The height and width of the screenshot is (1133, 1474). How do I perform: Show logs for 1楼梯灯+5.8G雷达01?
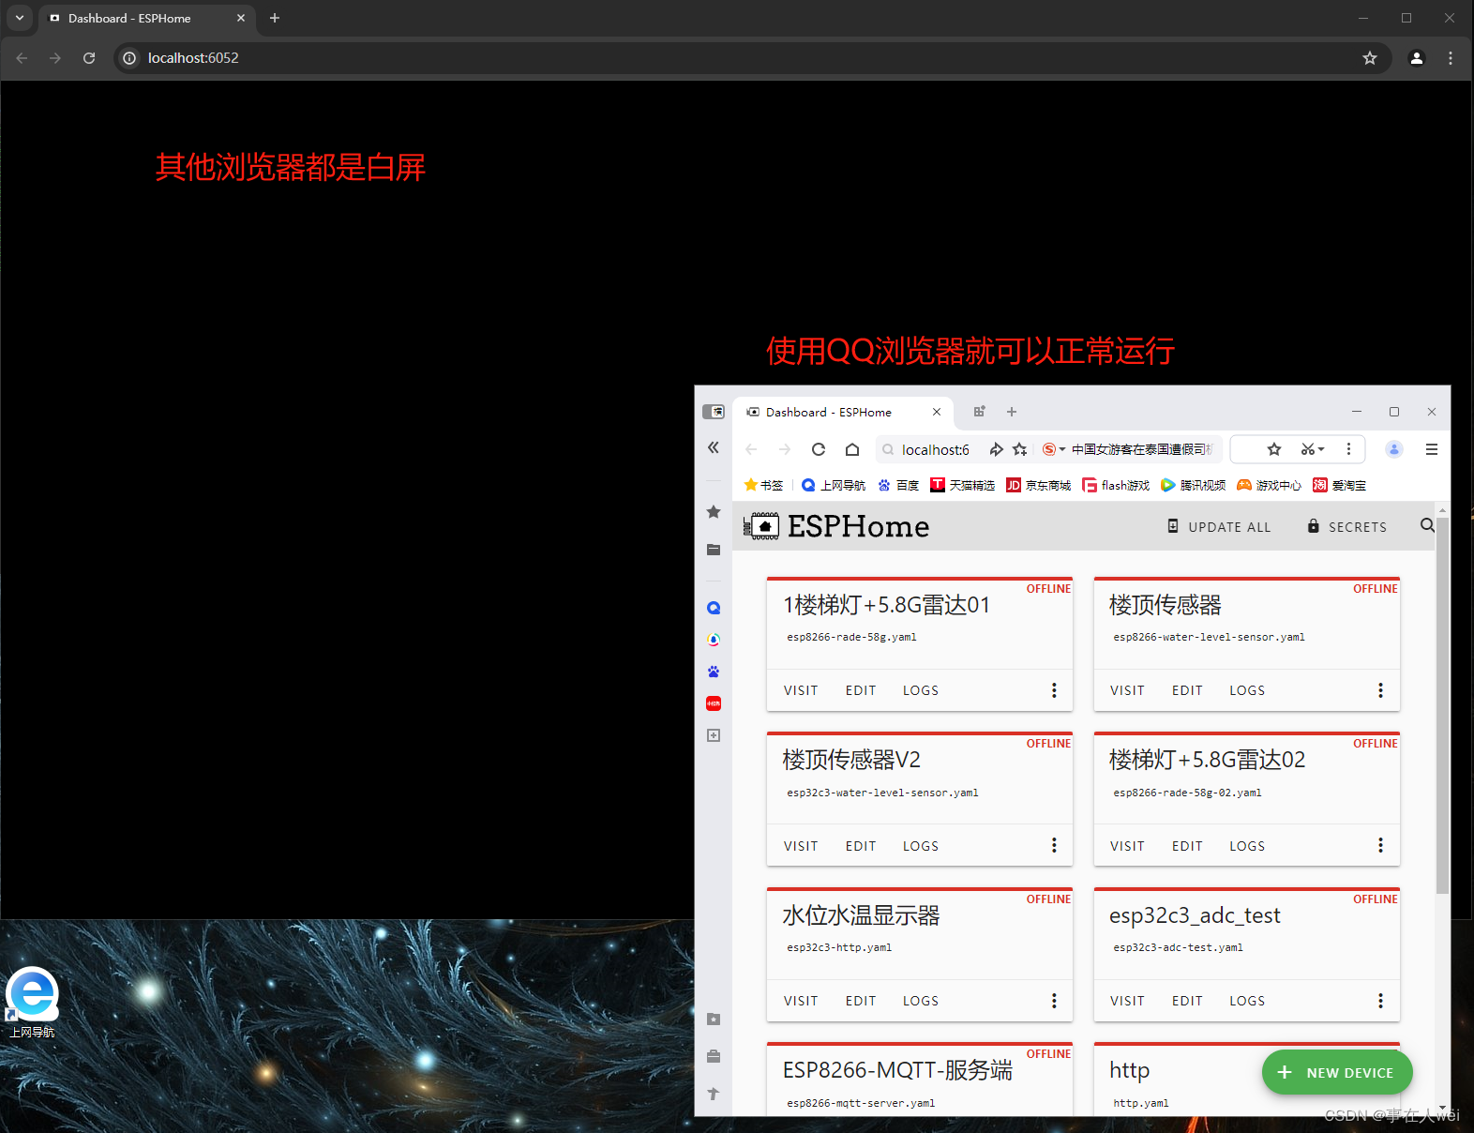[921, 690]
